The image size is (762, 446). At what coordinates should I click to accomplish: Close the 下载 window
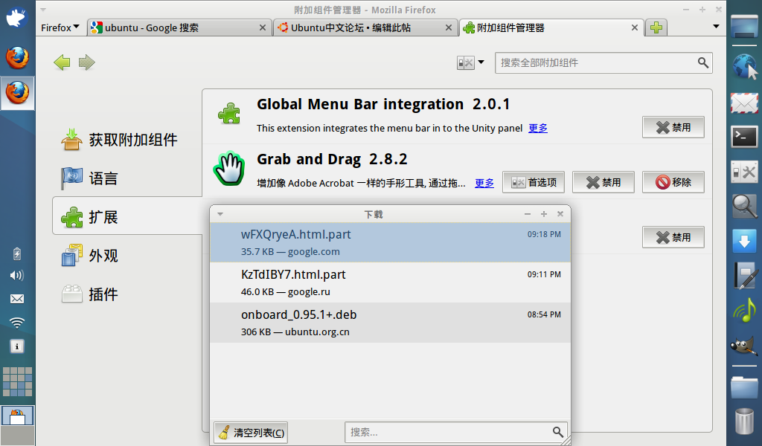click(x=560, y=214)
